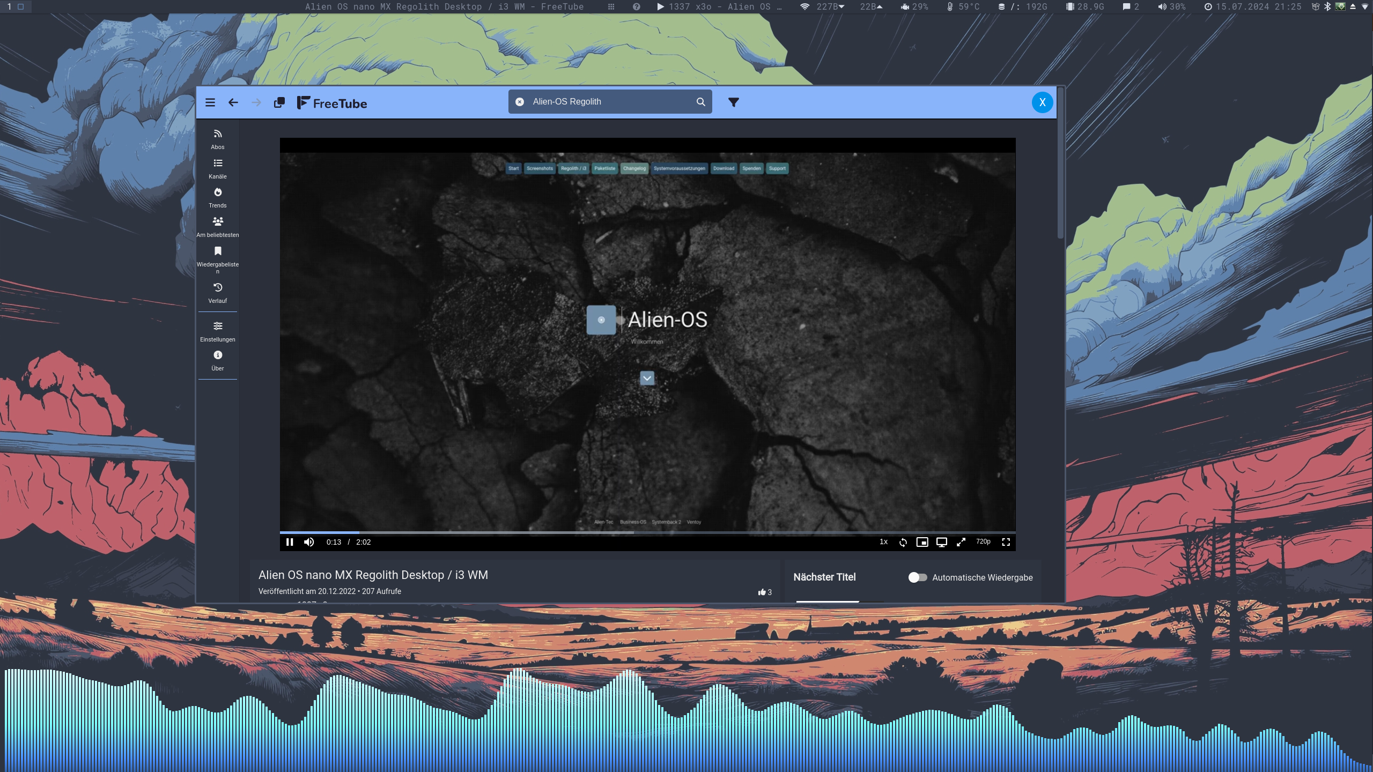Open the 1x playback speed menu
Image resolution: width=1373 pixels, height=772 pixels.
[x=883, y=542]
